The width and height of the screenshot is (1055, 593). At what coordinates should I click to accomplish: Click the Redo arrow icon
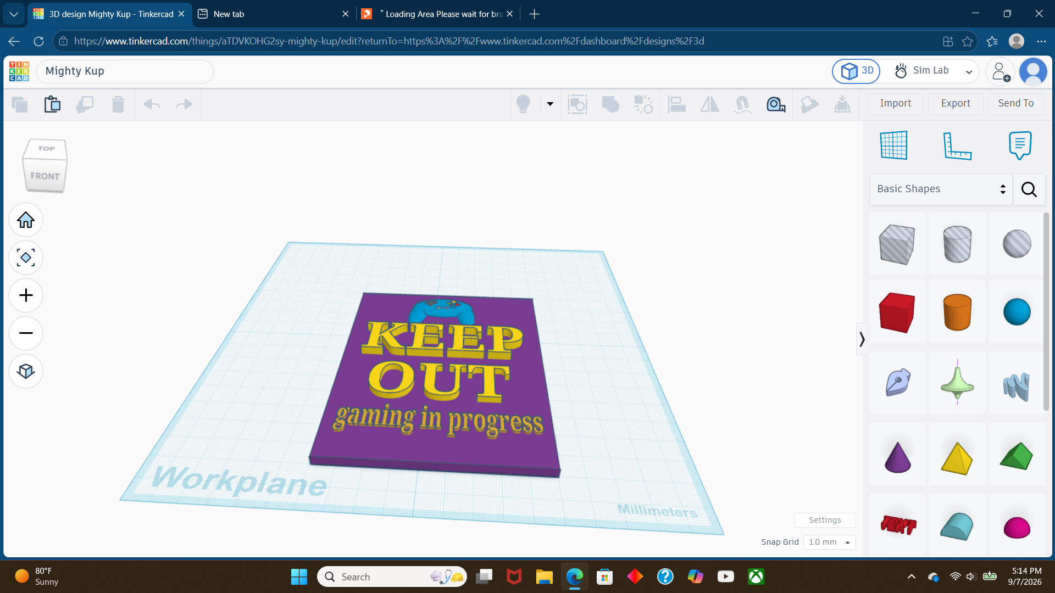[184, 104]
